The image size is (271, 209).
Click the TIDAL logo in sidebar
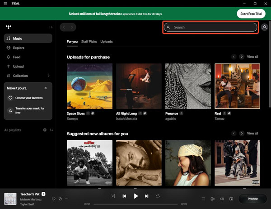9,27
